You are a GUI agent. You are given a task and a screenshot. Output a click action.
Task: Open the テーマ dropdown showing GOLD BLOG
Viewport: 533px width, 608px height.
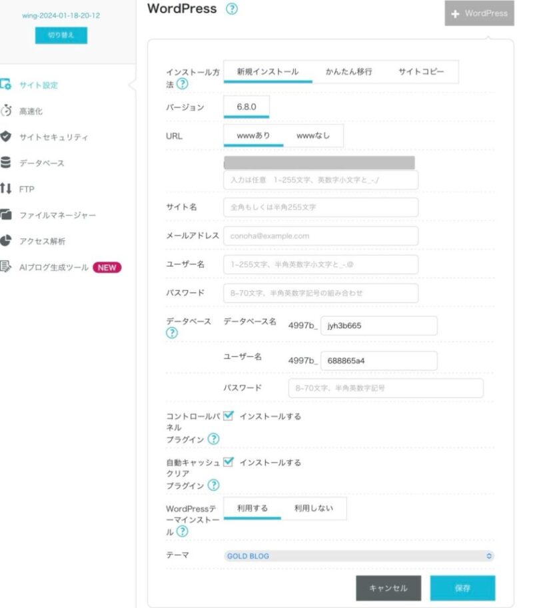coord(359,556)
